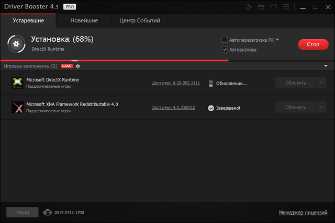Screen dimensions: 335x223
Task: Open the Менеджер лицензий link
Action: (x=303, y=213)
